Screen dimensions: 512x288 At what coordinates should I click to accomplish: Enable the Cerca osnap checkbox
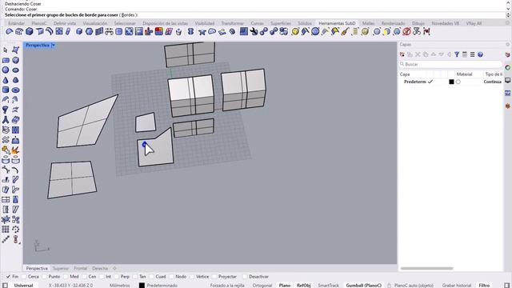click(24, 277)
